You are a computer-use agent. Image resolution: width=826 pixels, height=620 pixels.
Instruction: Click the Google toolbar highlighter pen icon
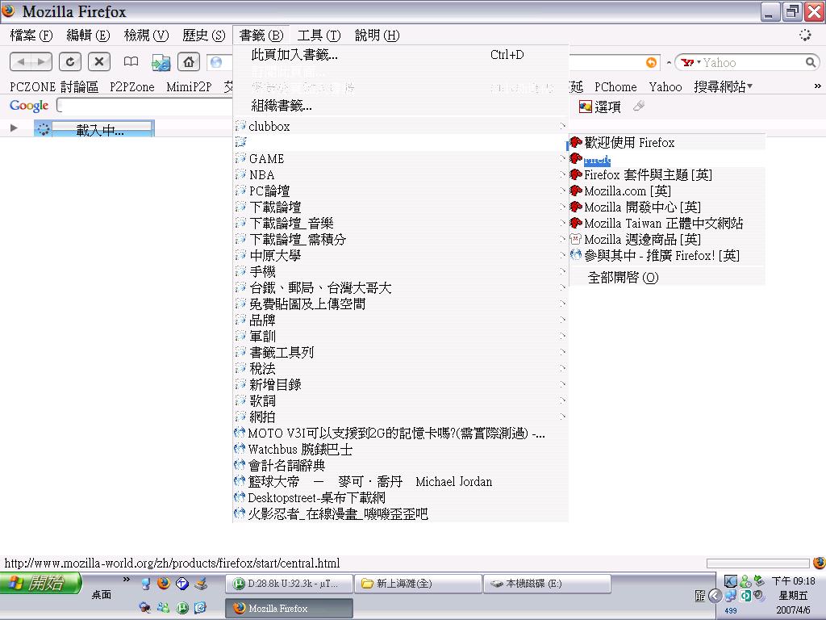(x=638, y=107)
